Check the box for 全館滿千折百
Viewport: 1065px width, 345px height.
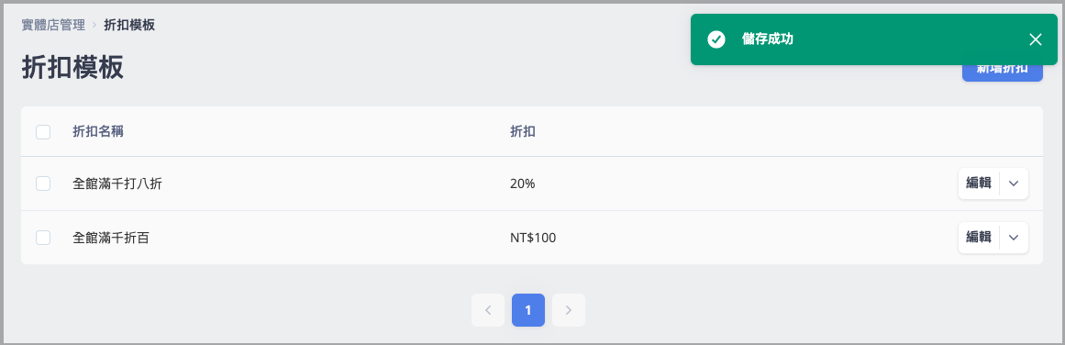coord(43,238)
